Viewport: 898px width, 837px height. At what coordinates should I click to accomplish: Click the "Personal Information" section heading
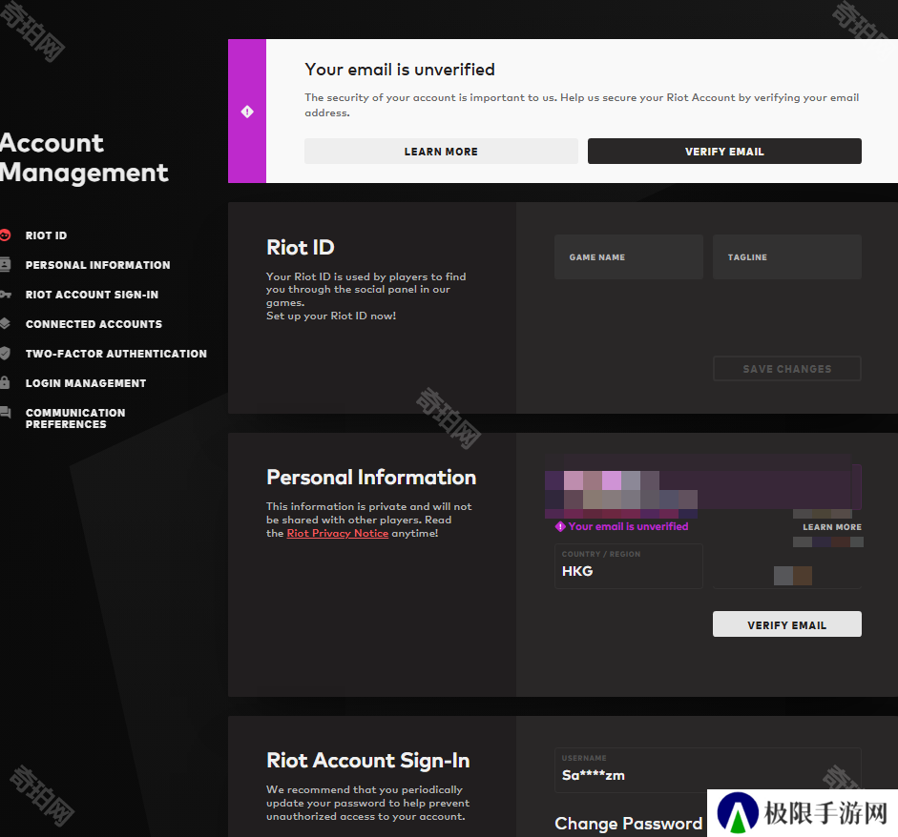pos(371,478)
